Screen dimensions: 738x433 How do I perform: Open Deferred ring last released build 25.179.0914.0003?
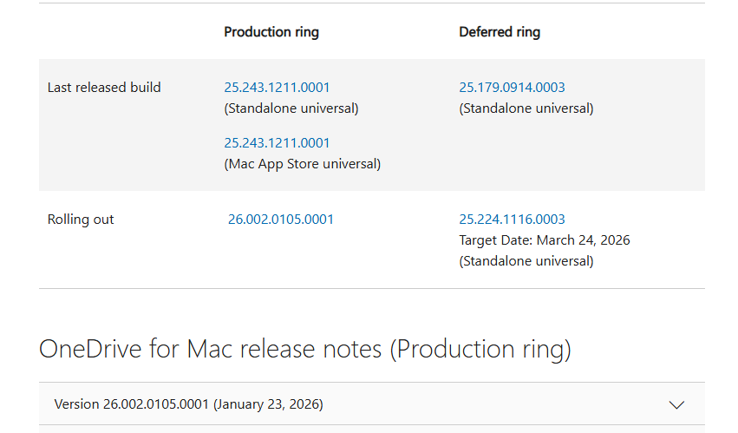[x=512, y=88]
